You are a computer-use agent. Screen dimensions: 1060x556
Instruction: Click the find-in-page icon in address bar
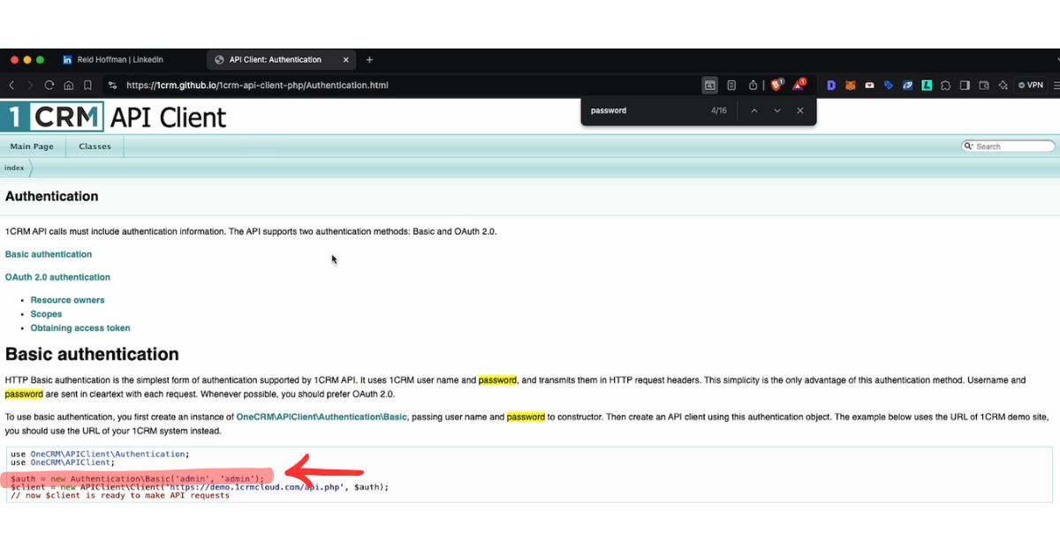(x=709, y=86)
